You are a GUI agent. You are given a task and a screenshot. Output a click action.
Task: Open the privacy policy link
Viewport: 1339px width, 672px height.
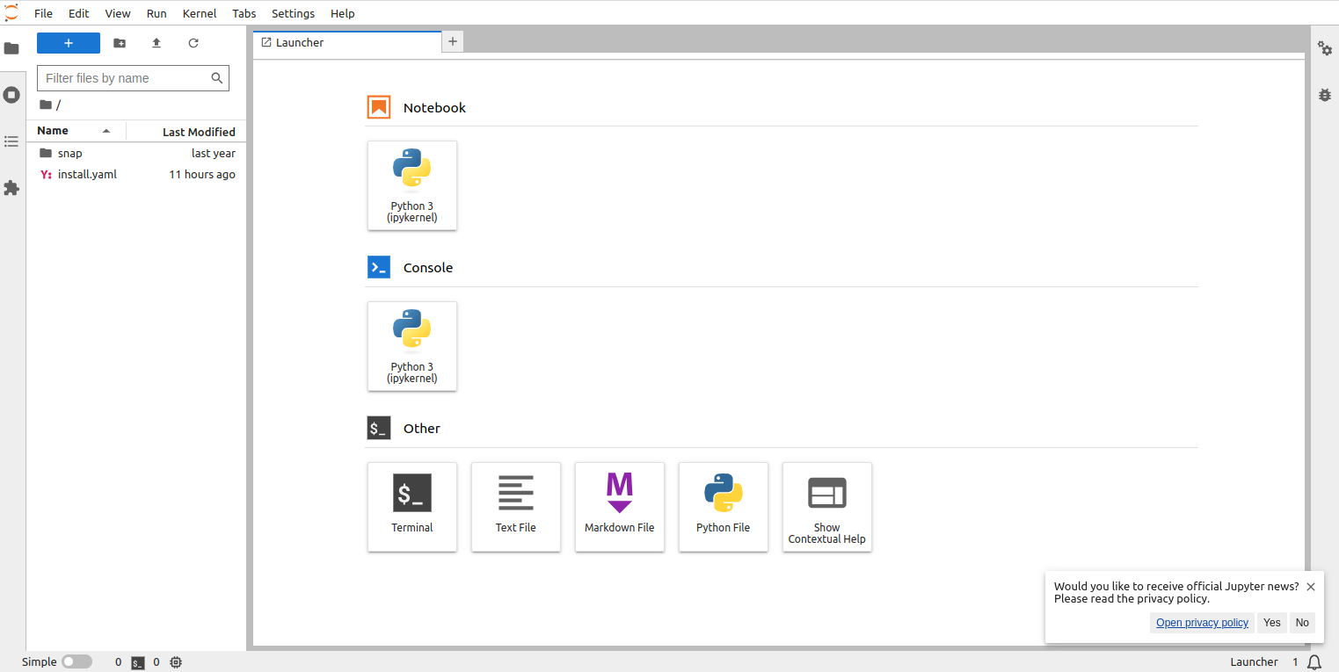click(1202, 623)
